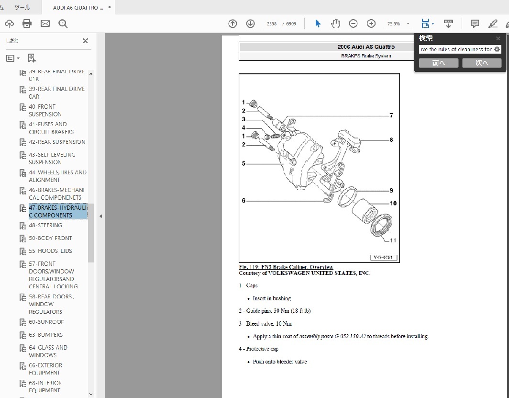Viewport: 509px width, 398px height.
Task: Jump to bookmark 42-REAR SUSPENSION
Action: 57,142
